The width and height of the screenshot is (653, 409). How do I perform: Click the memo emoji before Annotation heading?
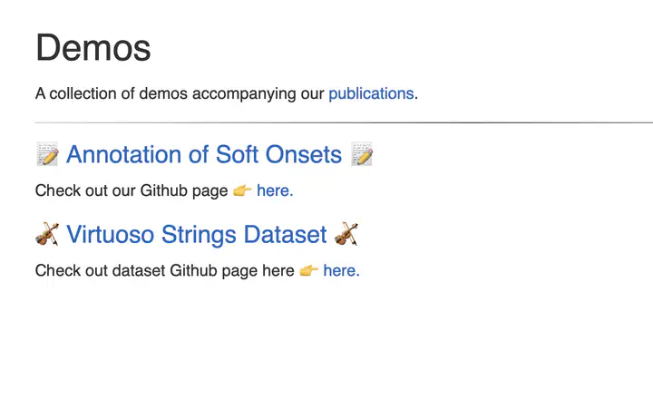(47, 155)
